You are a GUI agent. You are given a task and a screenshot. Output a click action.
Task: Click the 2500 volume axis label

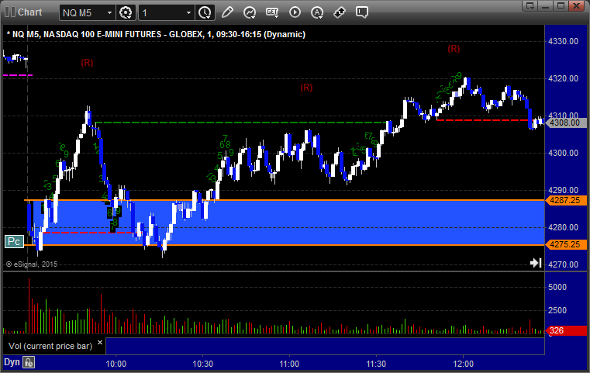557,310
